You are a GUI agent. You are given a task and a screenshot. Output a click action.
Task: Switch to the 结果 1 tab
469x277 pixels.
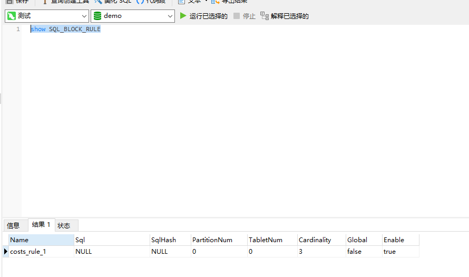(41, 225)
